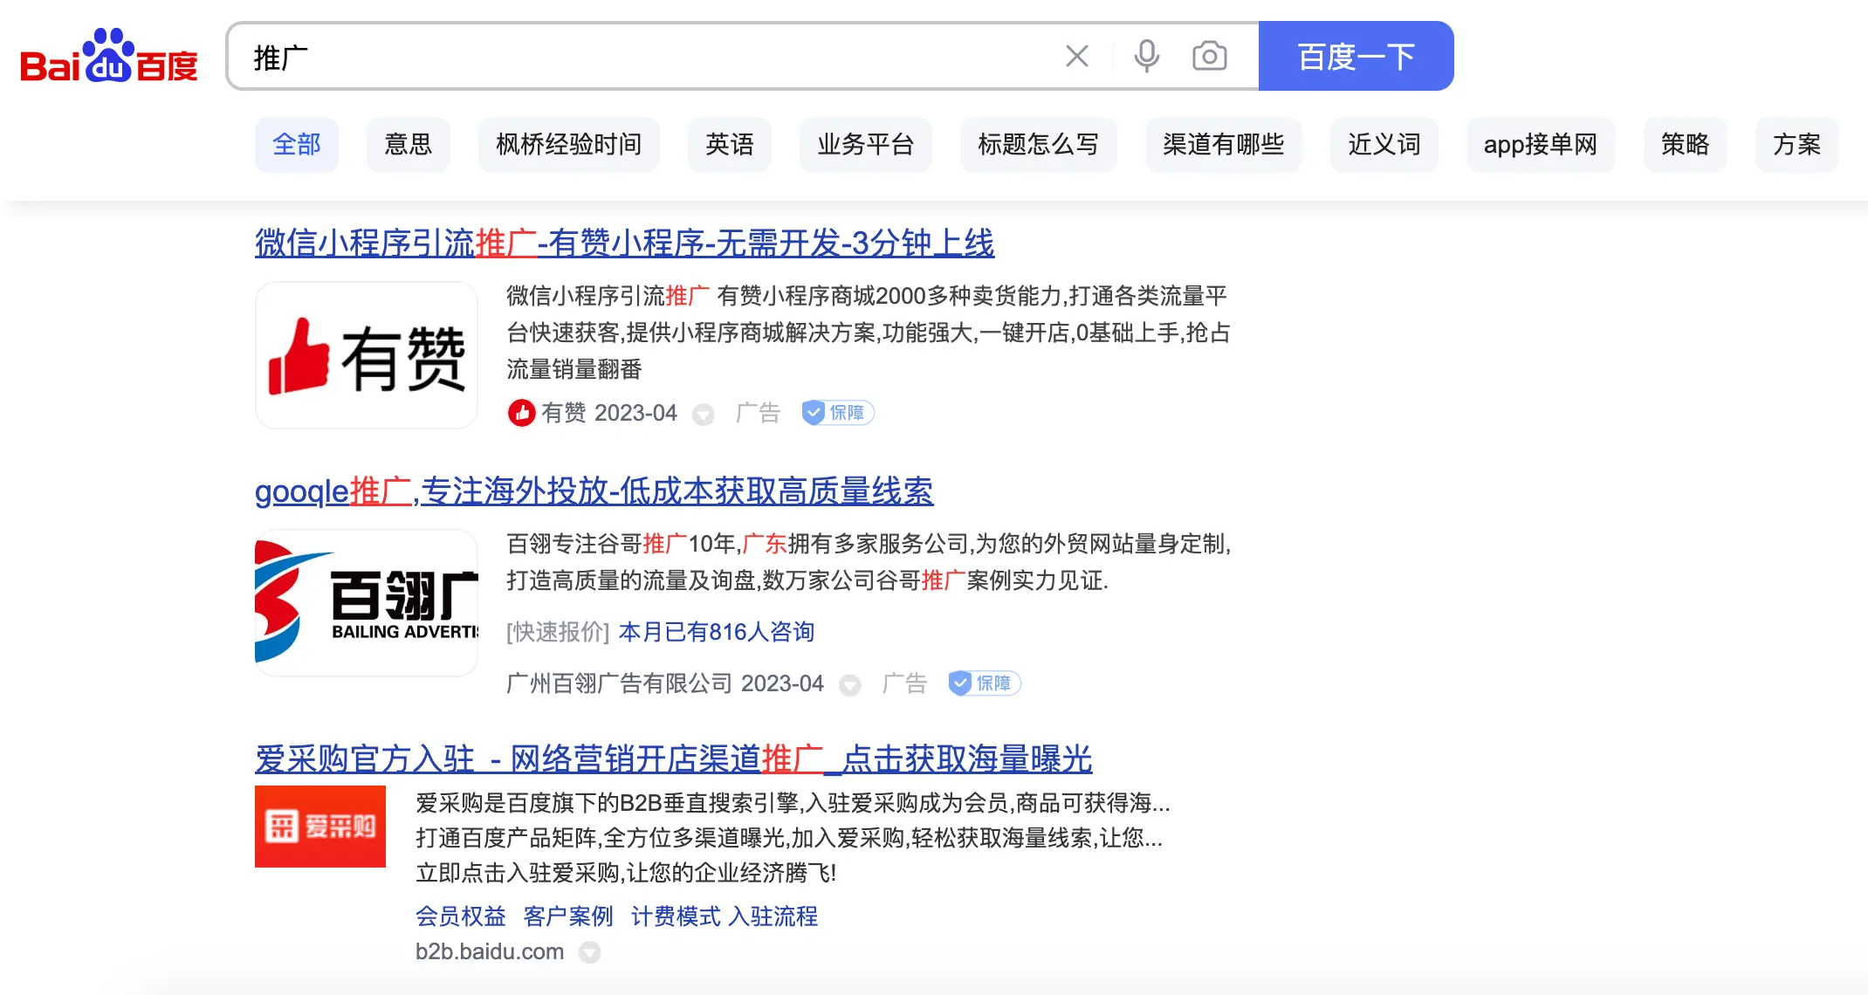Click the 保障 shield badge on 有赞 result

[x=838, y=413]
